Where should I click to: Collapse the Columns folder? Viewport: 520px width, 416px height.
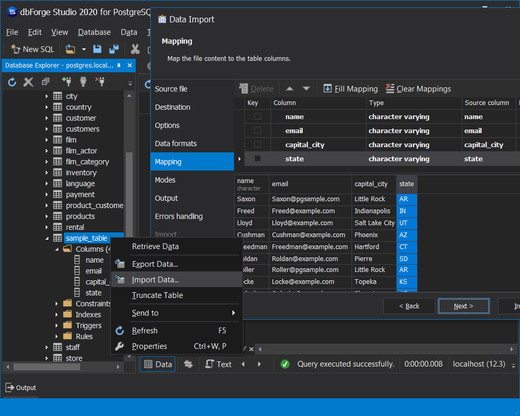tap(57, 249)
